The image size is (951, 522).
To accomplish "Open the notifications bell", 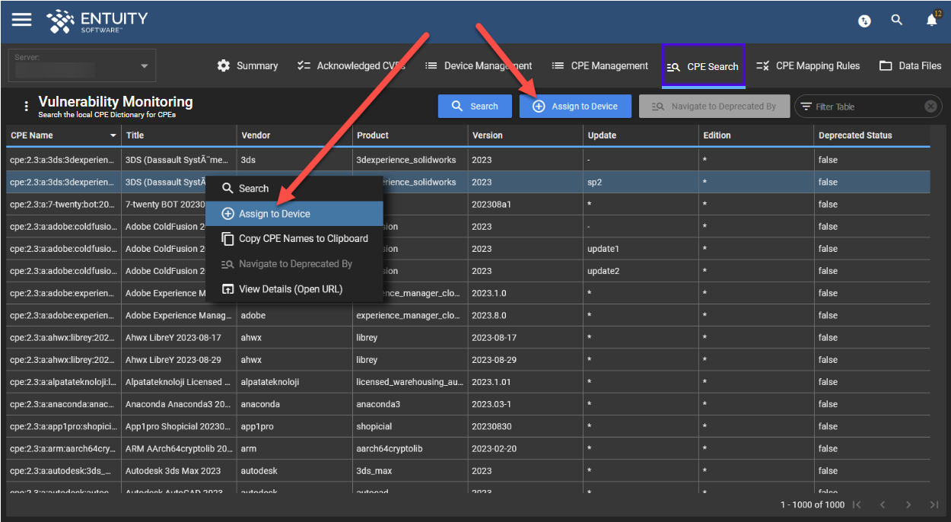I will 932,21.
